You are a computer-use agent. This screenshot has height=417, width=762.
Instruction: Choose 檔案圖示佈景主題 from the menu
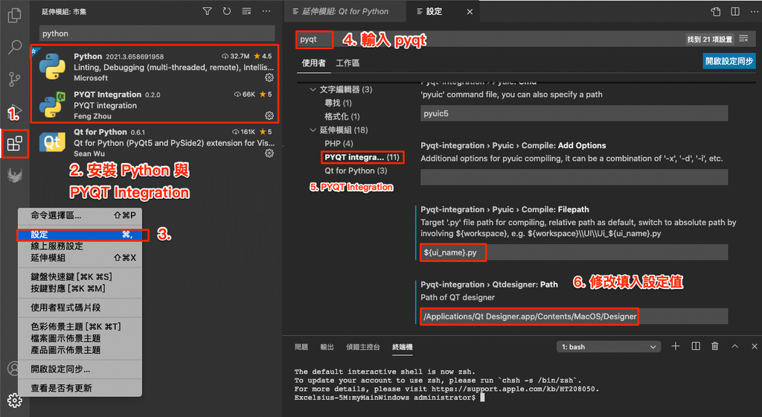pos(80,338)
